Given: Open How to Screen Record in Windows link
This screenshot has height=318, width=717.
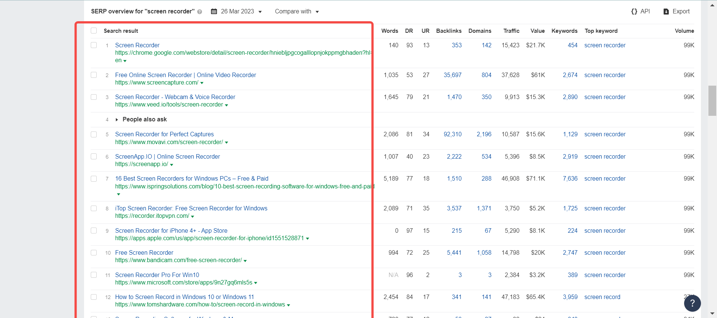Looking at the screenshot, I should tap(184, 297).
